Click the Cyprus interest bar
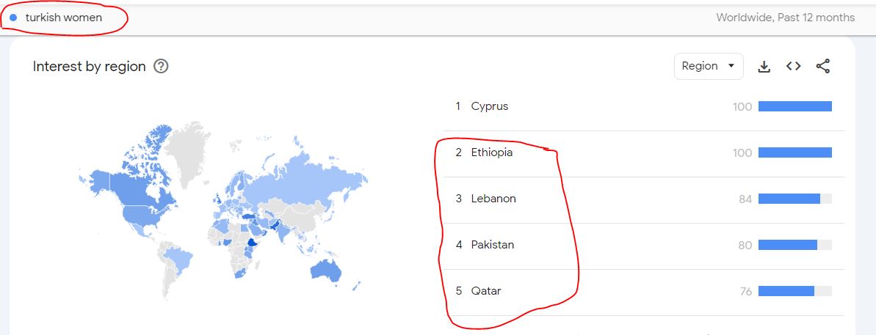 pyautogui.click(x=794, y=106)
